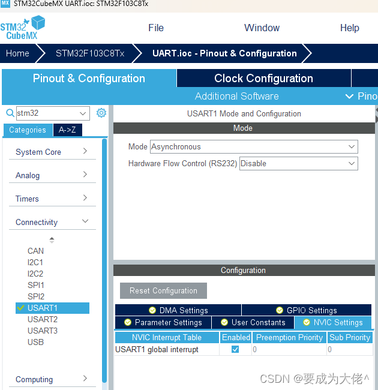Open the Parameter Settings tab
This screenshot has height=390, width=378.
point(163,322)
